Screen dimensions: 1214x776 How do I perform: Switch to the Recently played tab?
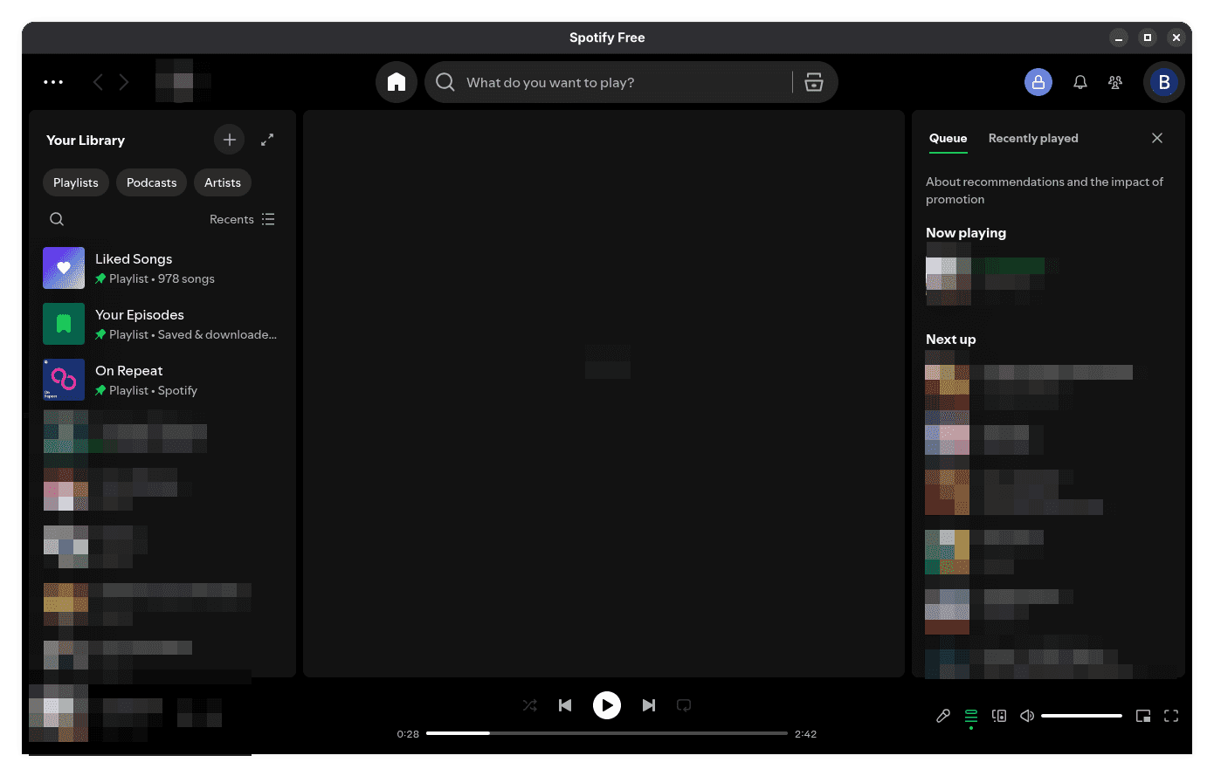(1033, 138)
